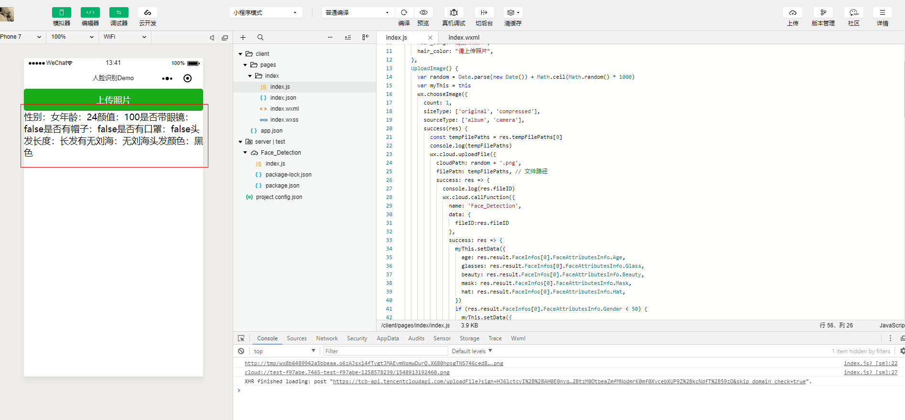The height and width of the screenshot is (420, 905).
Task: Collapse the Face_Detection folder
Action: (x=245, y=153)
